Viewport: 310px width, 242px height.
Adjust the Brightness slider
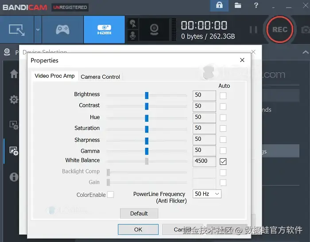click(147, 95)
